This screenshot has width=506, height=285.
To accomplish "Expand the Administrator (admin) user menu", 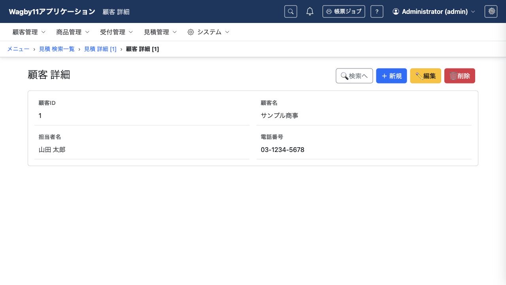I will pyautogui.click(x=434, y=11).
